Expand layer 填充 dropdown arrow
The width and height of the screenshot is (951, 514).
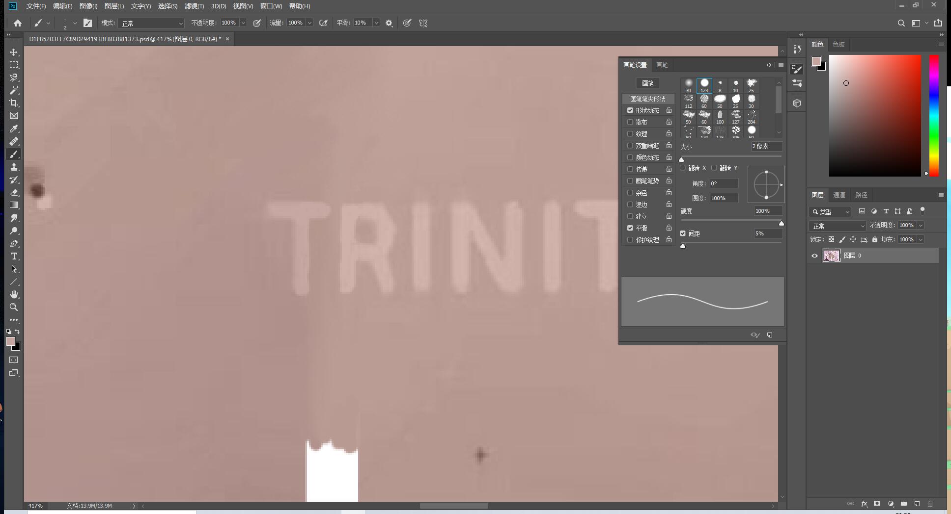point(921,239)
